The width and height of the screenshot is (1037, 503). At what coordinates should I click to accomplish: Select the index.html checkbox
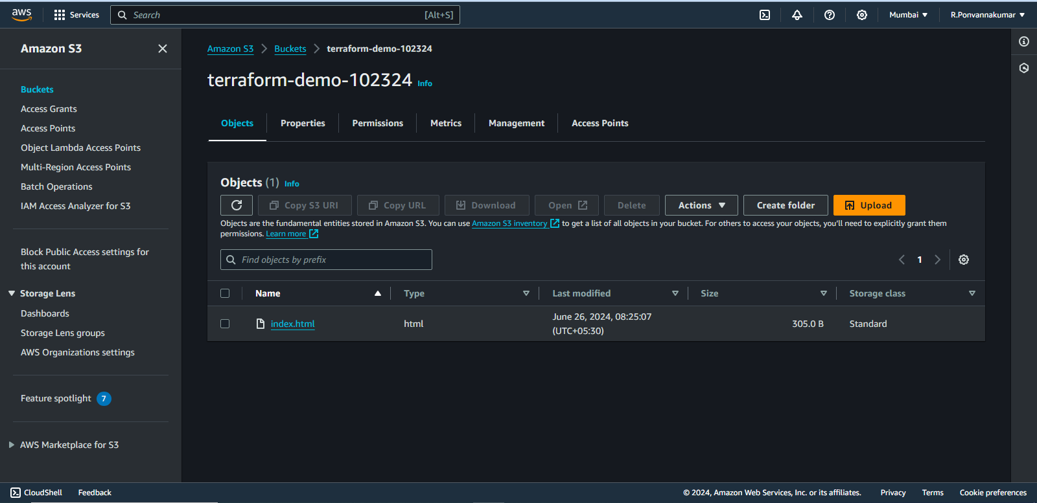(225, 324)
